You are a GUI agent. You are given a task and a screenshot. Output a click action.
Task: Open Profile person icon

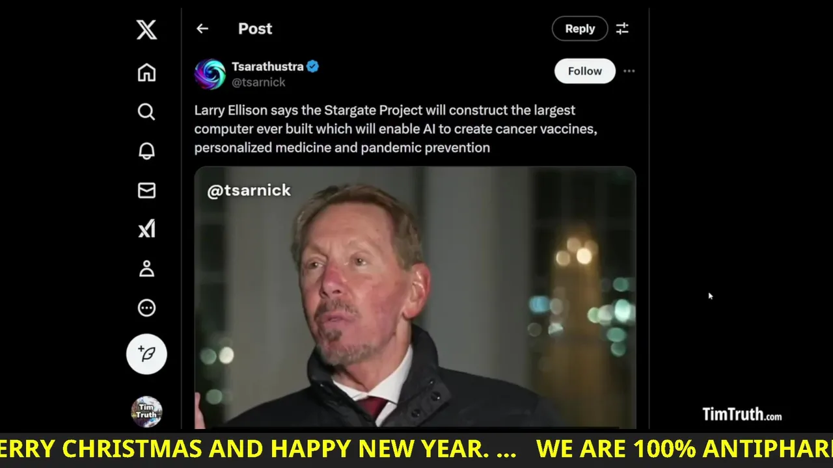tap(146, 268)
